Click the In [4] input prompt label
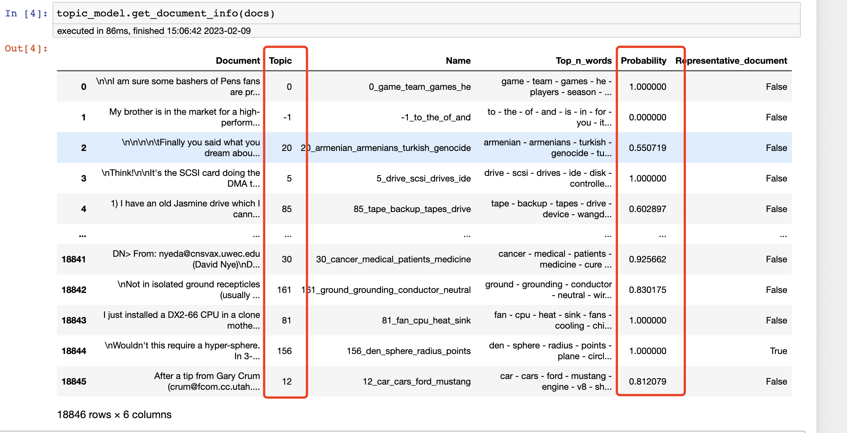The image size is (847, 433). pos(26,14)
